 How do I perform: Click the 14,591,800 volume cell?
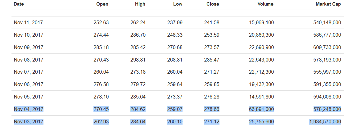coord(261,97)
